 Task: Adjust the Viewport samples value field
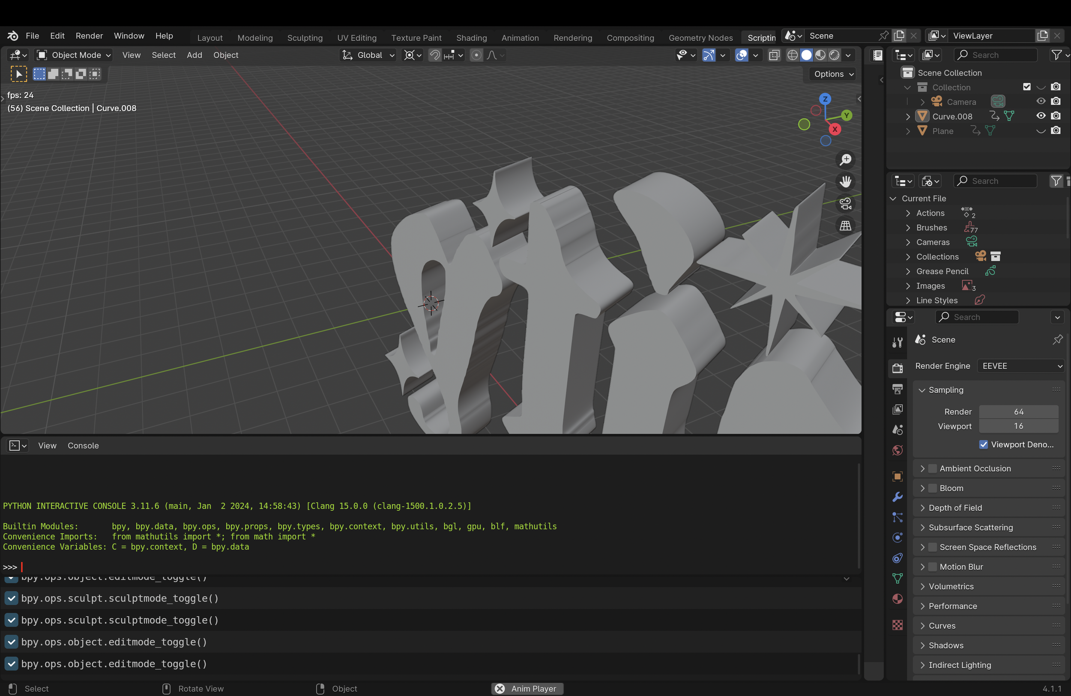pos(1019,426)
